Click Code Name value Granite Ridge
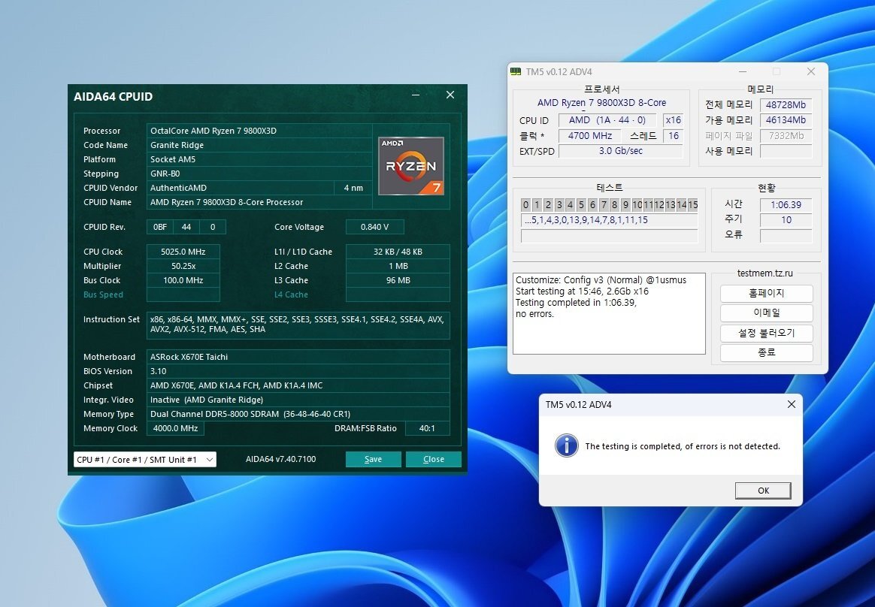This screenshot has height=607, width=875. click(259, 145)
